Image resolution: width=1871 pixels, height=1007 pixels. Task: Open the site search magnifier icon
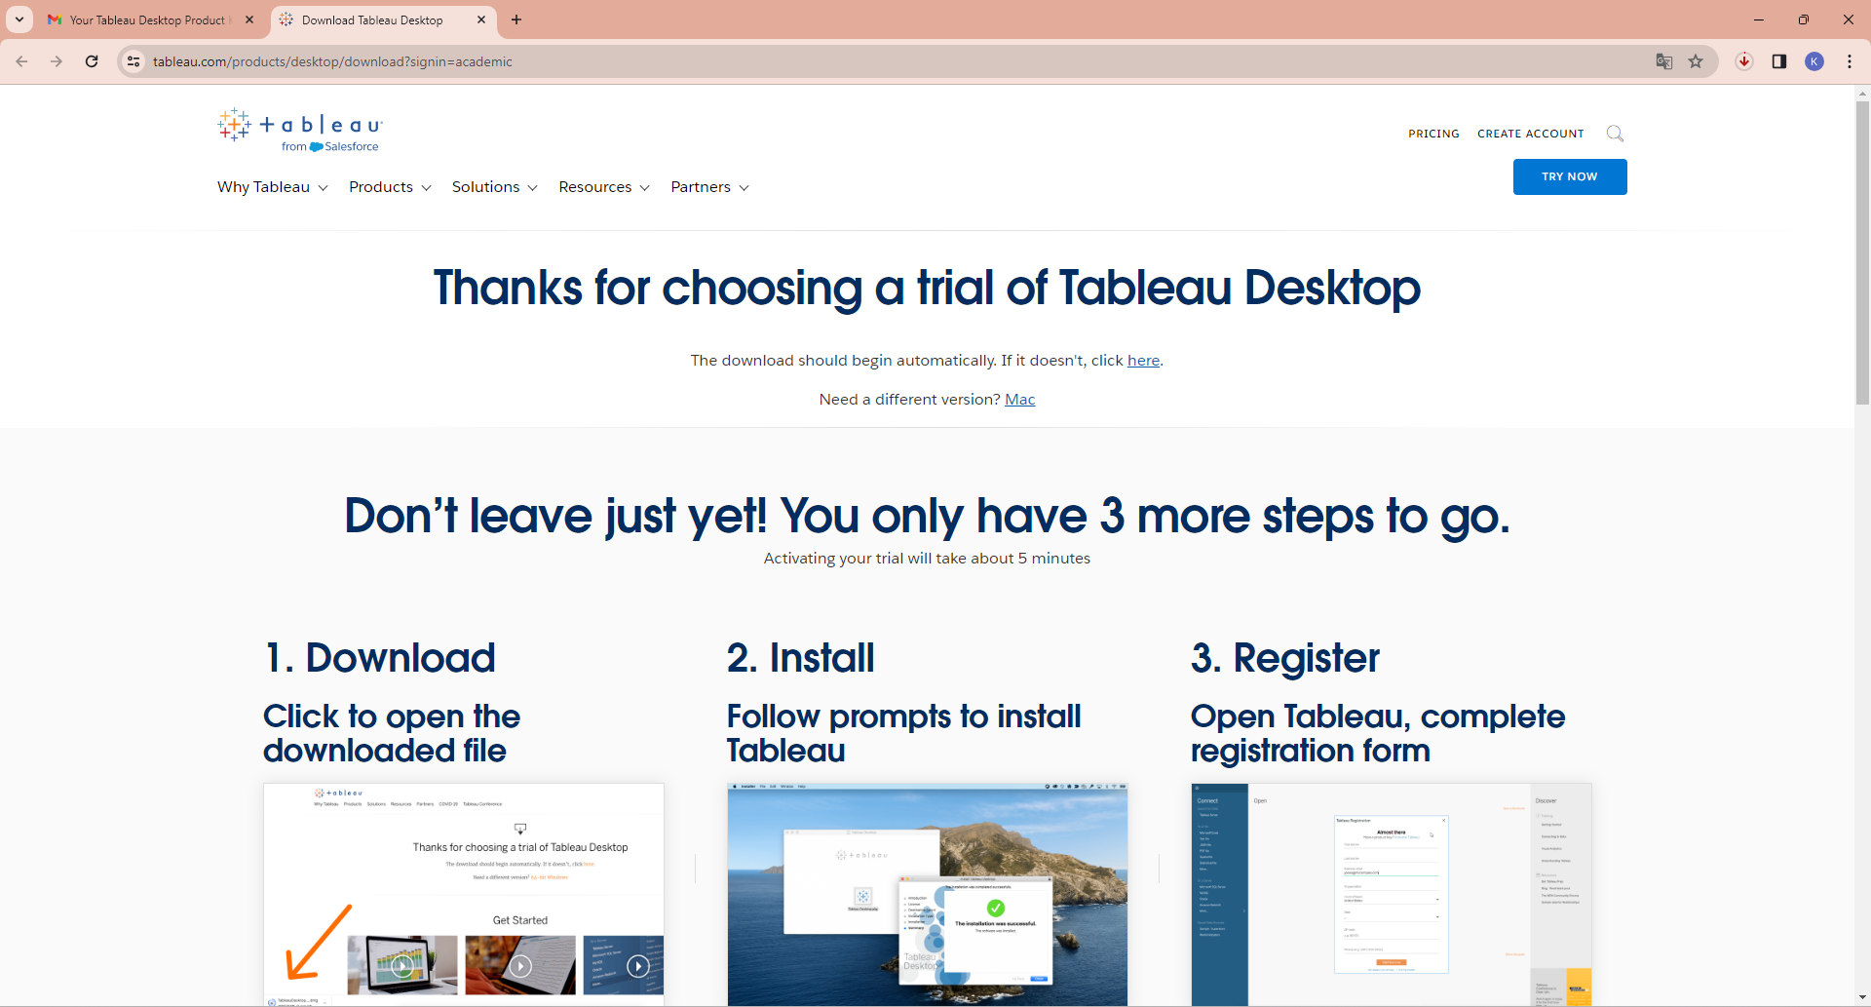pos(1615,134)
